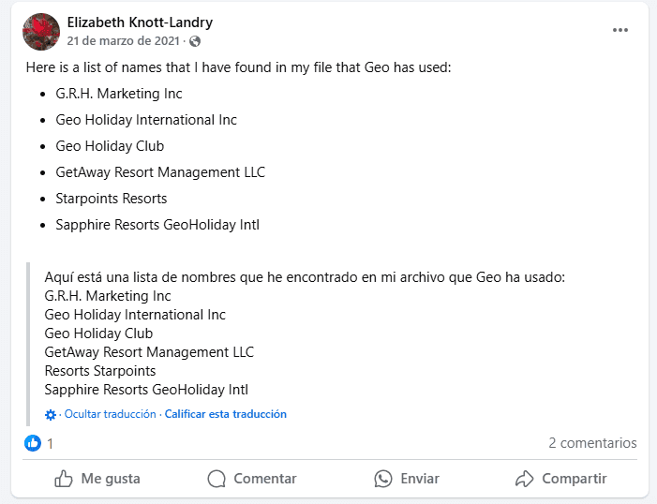Click the 21 de marzo de 2021 timestamp
657x504 pixels.
(x=125, y=41)
